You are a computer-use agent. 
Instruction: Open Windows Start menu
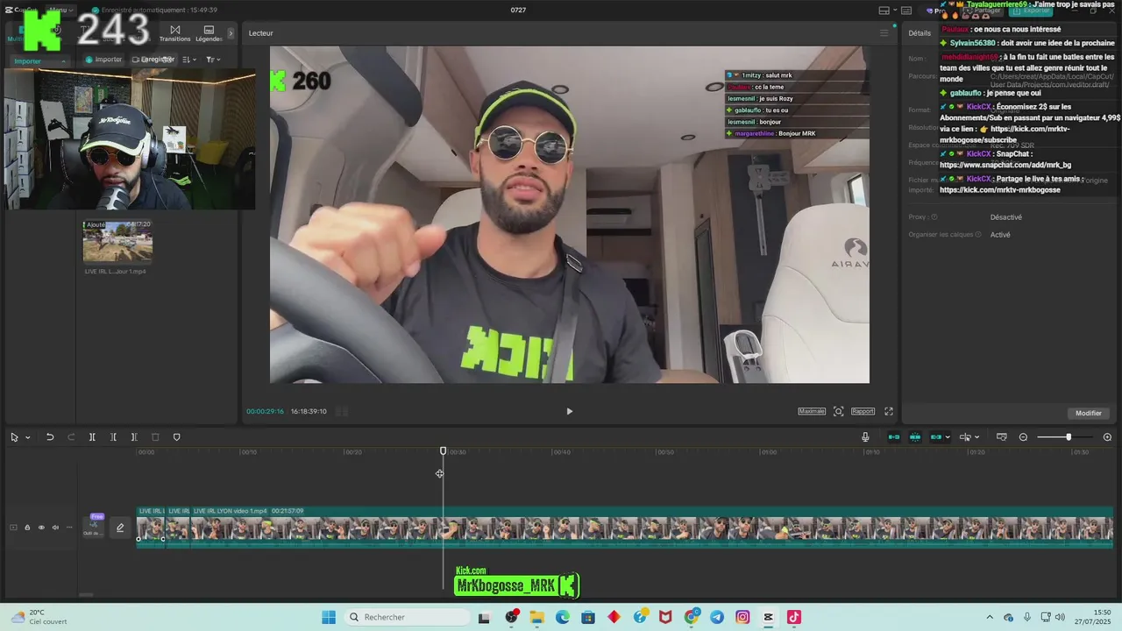329,617
